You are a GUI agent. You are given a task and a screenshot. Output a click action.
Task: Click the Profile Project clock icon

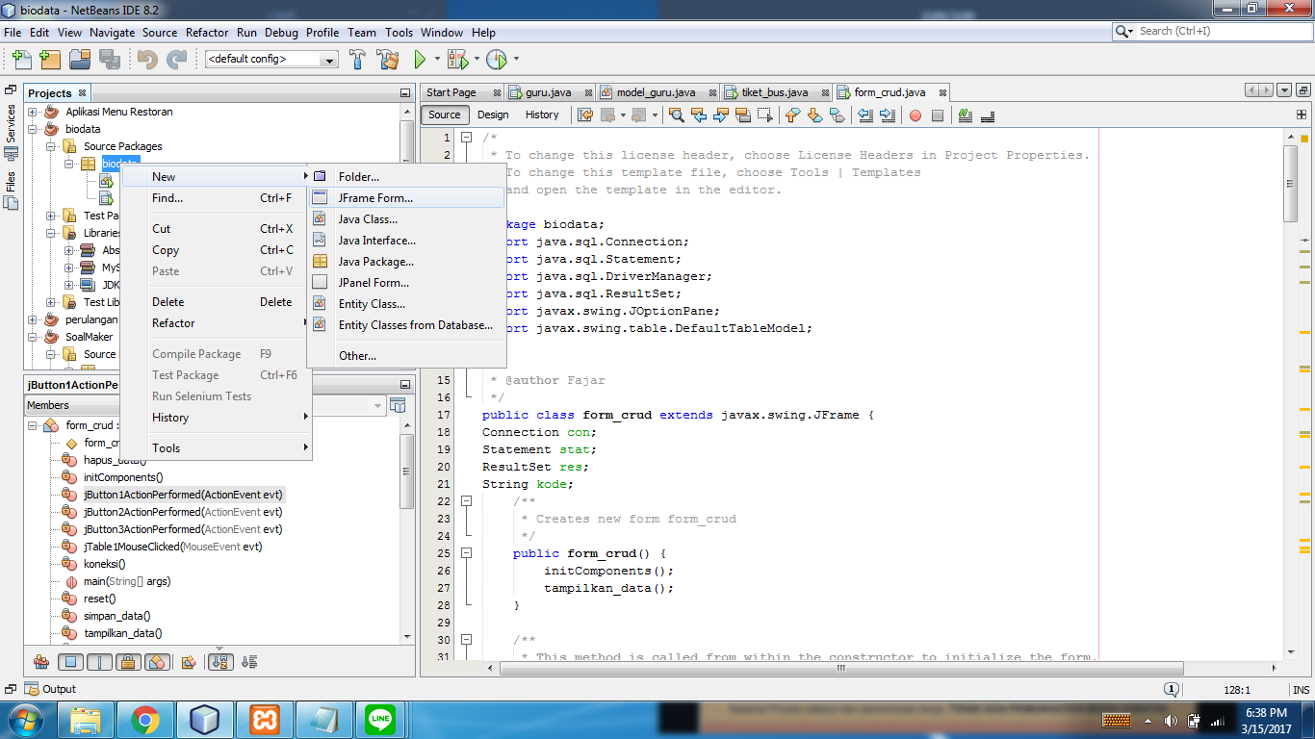click(x=497, y=59)
